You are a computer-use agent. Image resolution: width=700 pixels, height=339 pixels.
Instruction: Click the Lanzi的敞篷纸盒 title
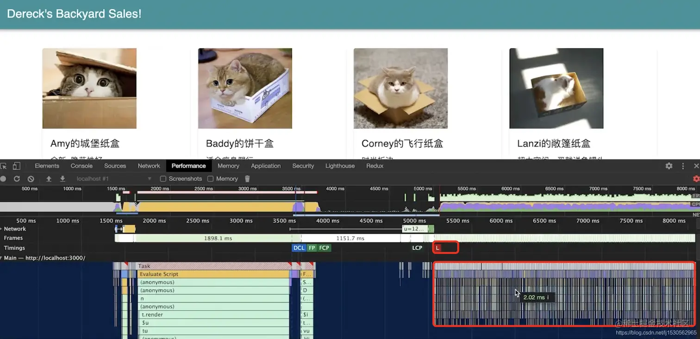pyautogui.click(x=554, y=143)
